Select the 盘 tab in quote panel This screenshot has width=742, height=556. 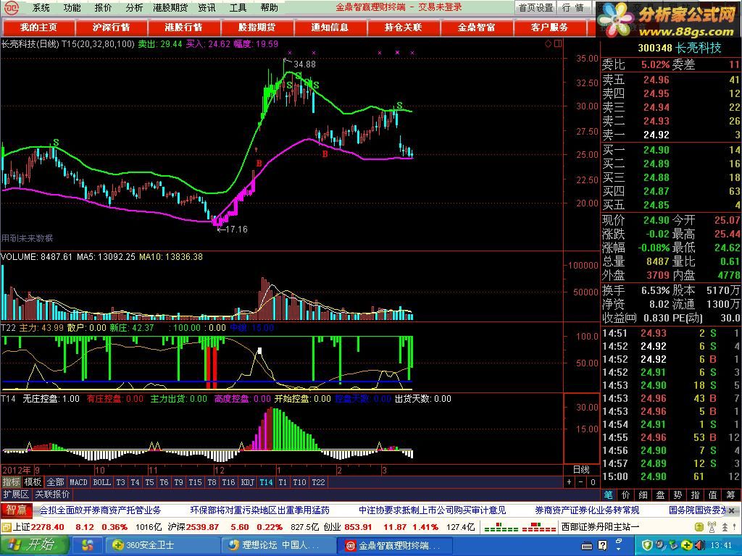click(x=661, y=495)
